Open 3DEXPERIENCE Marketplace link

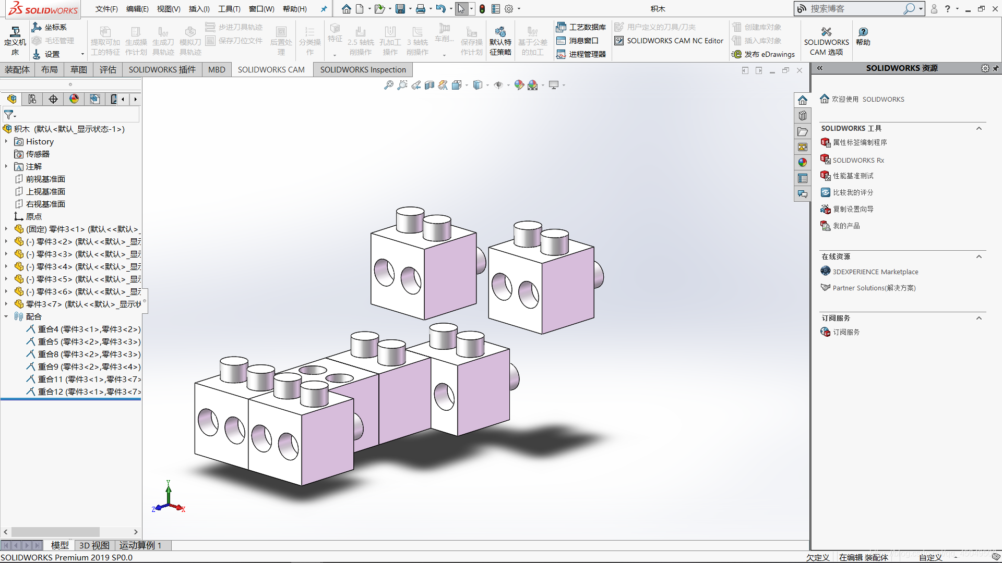pyautogui.click(x=875, y=272)
